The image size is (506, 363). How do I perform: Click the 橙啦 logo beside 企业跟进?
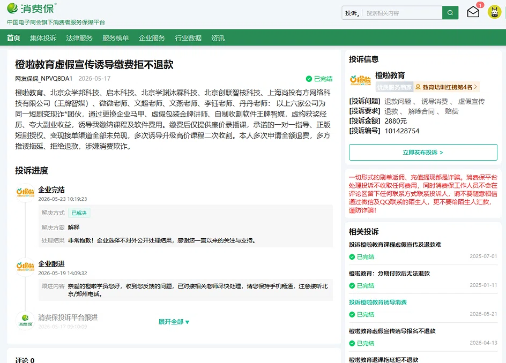click(25, 267)
